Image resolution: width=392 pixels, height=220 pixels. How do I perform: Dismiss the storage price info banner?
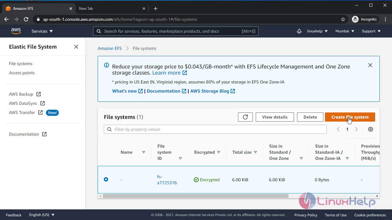(370, 65)
